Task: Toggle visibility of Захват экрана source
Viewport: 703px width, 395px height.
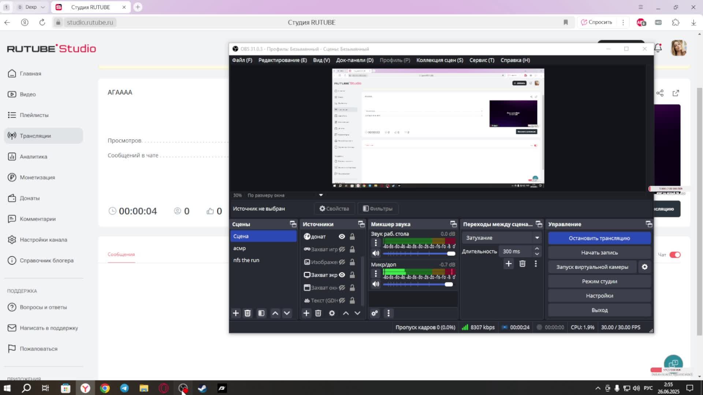Action: (342, 275)
